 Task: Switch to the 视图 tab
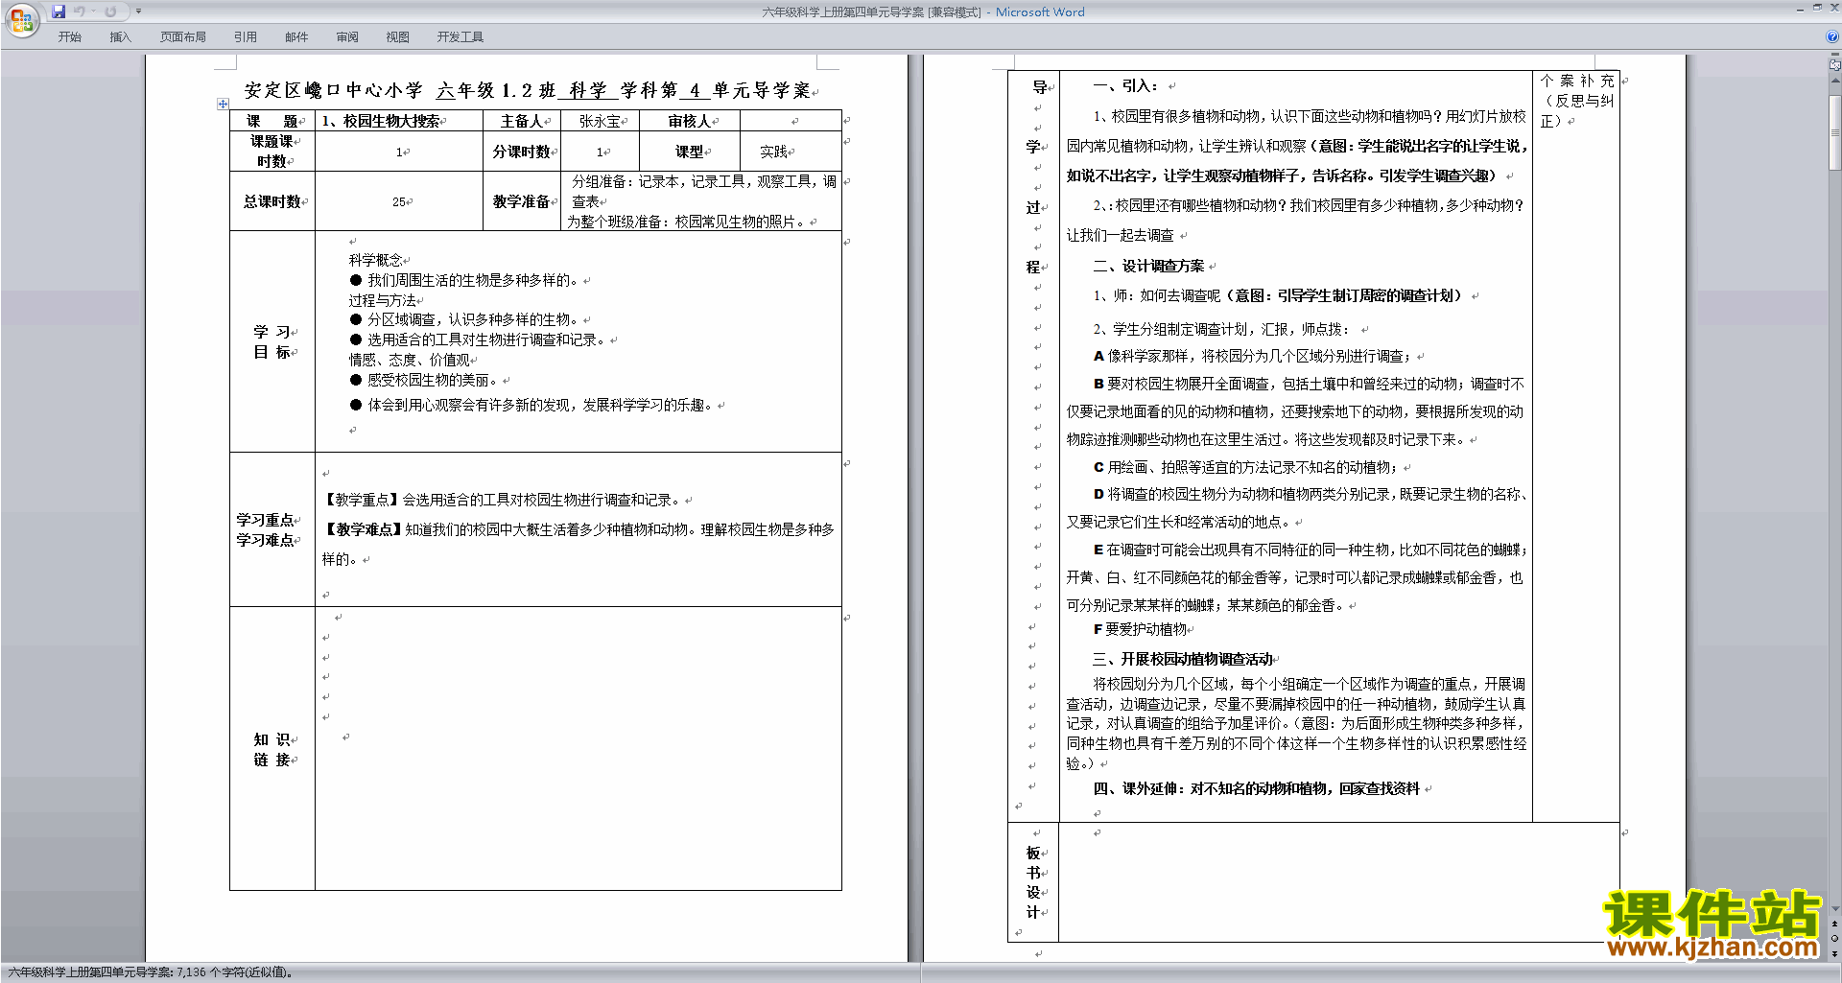[x=398, y=36]
